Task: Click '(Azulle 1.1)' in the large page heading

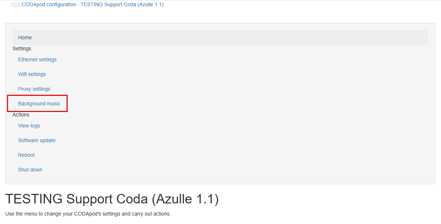Action: tap(187, 199)
